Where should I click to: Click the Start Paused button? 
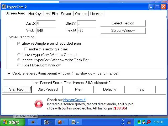48,89
